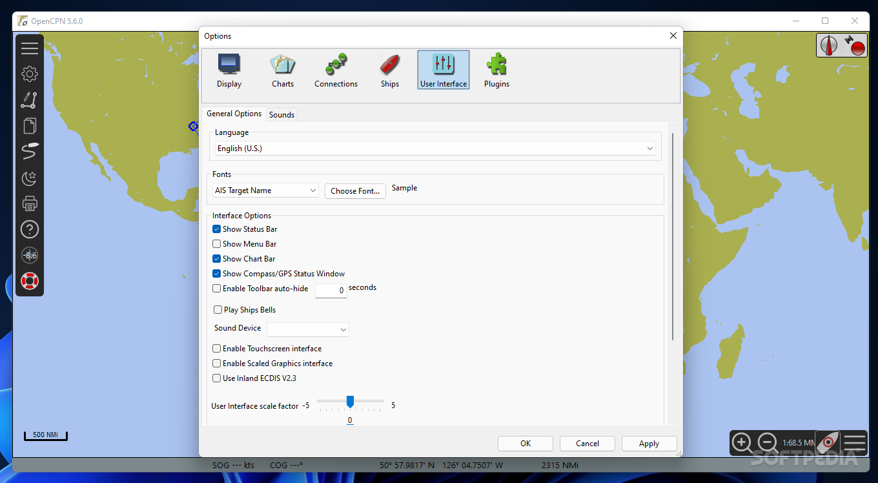
Task: Open the hamburger menu in left toolbar
Action: pyautogui.click(x=30, y=48)
